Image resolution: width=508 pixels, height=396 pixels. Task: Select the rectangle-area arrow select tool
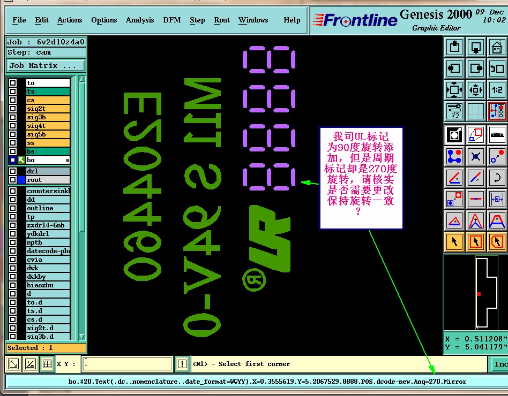[476, 241]
